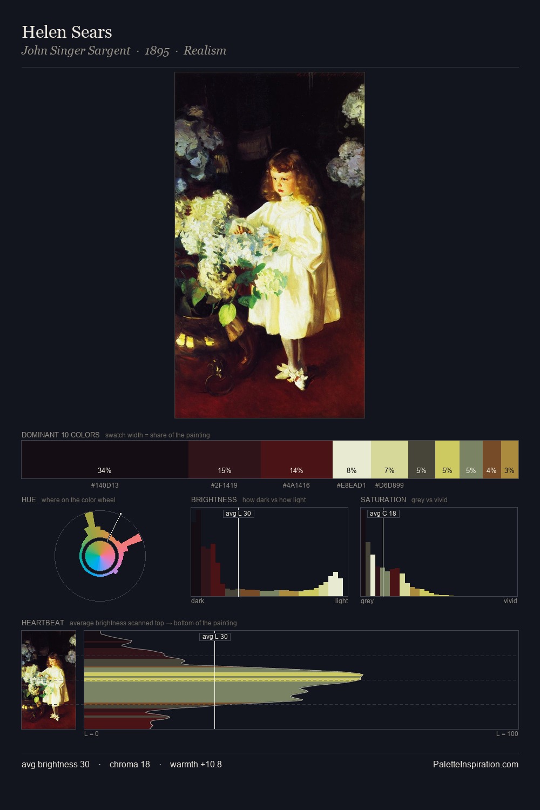Click avg L 30 label in Brightness chart
The height and width of the screenshot is (810, 540).
(238, 514)
